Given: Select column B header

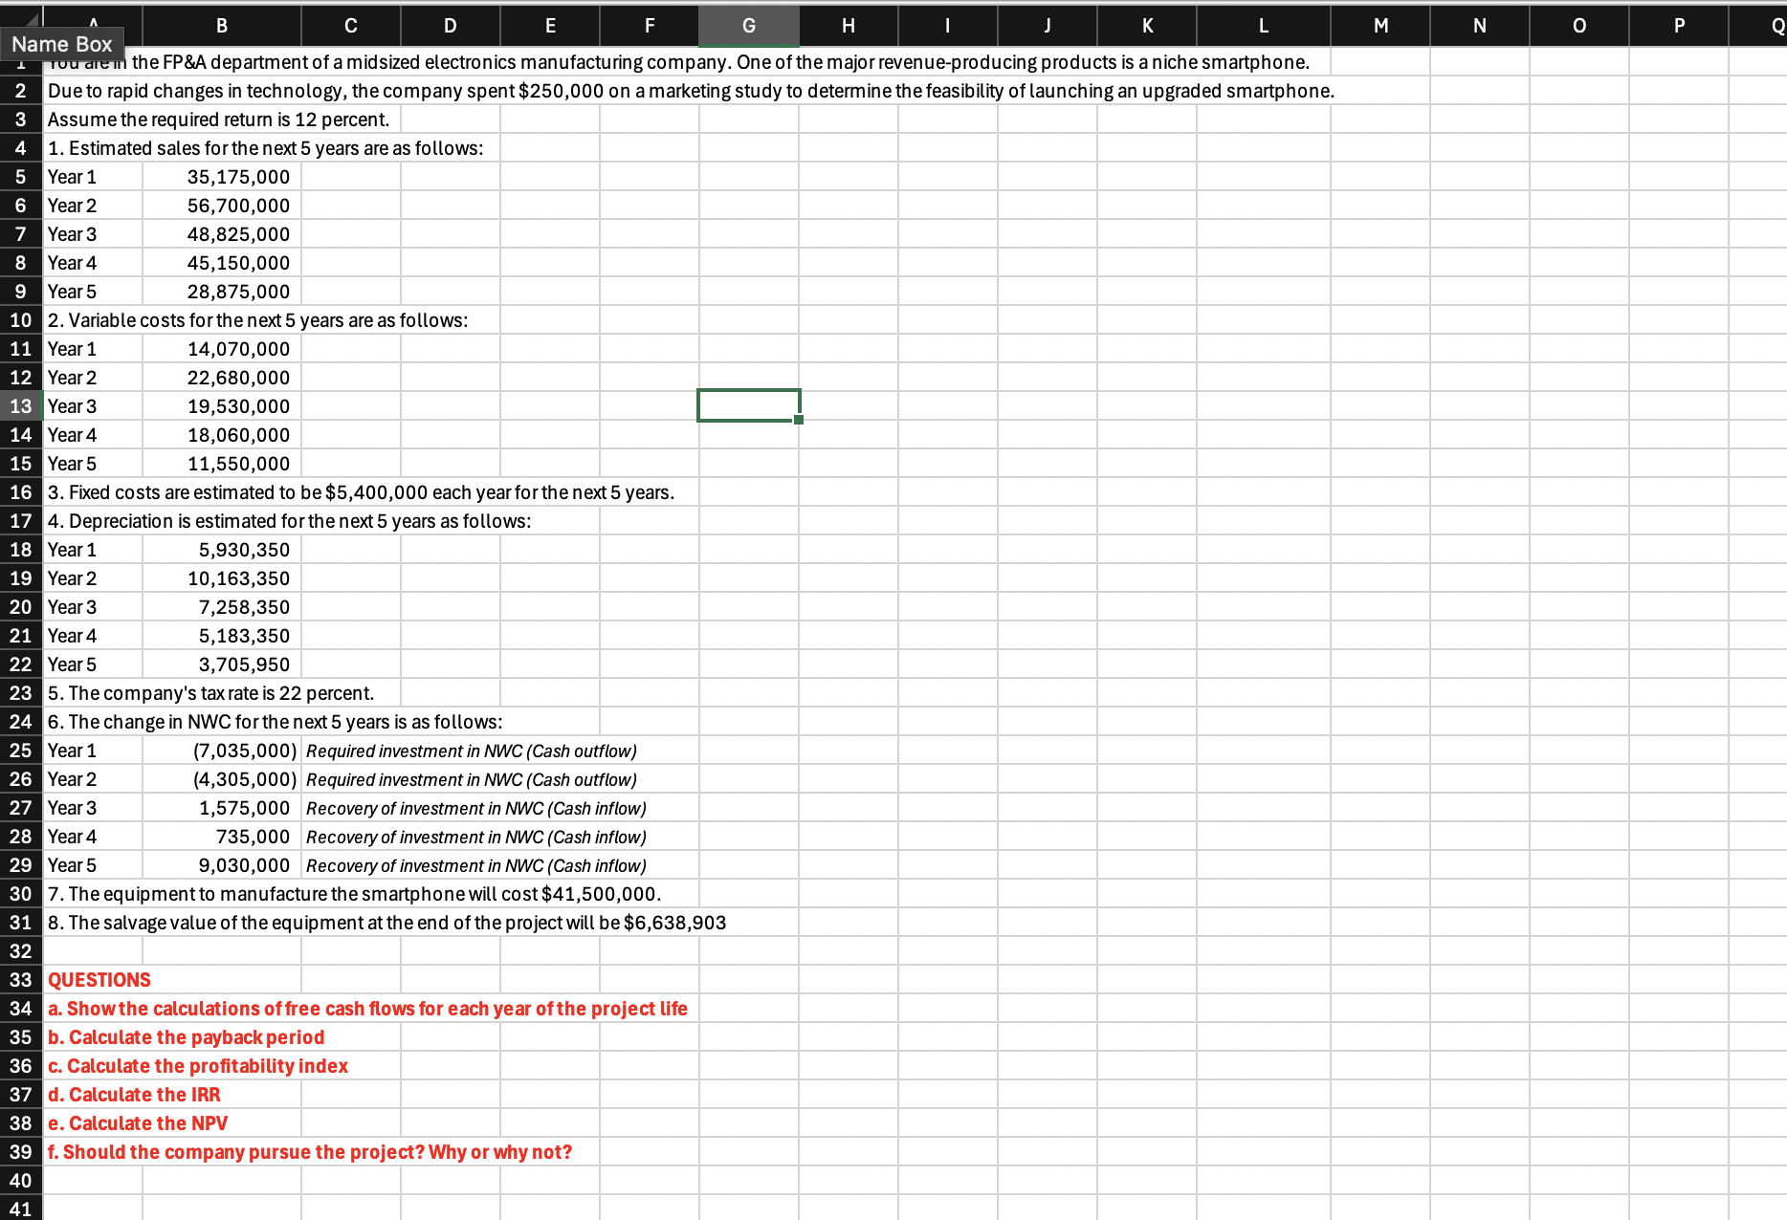Looking at the screenshot, I should (222, 26).
